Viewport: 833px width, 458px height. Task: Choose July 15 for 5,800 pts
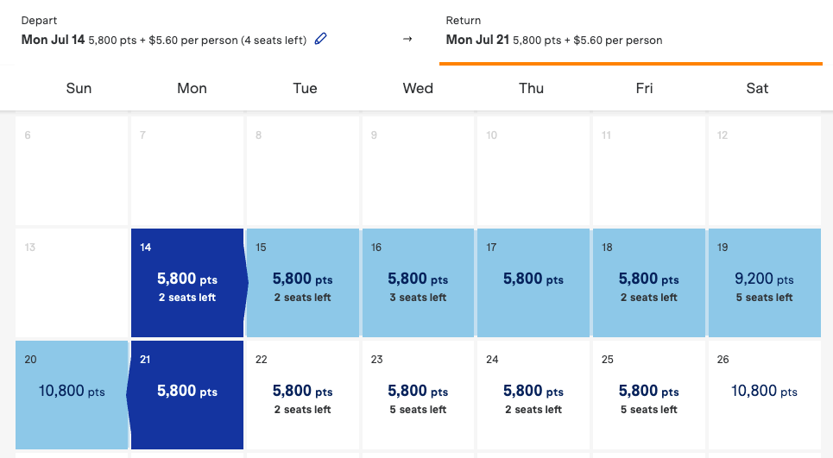coord(302,282)
